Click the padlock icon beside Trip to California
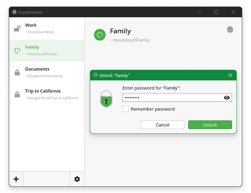251x193 pixels. click(17, 94)
